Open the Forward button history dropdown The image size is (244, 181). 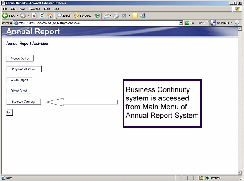coord(28,16)
